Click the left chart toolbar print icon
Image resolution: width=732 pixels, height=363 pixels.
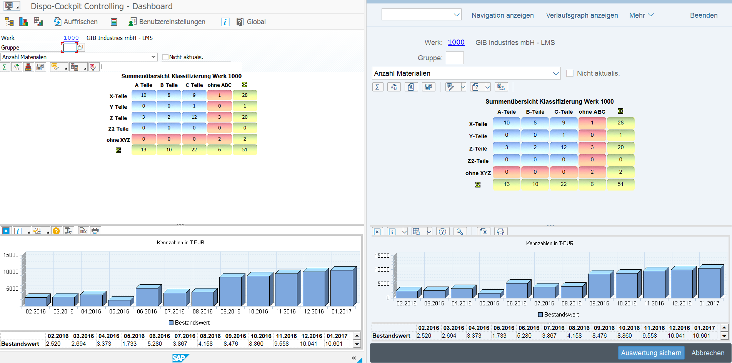(x=95, y=231)
